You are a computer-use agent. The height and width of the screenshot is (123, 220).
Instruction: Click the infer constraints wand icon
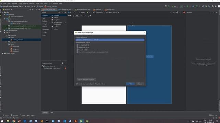pos(85,16)
